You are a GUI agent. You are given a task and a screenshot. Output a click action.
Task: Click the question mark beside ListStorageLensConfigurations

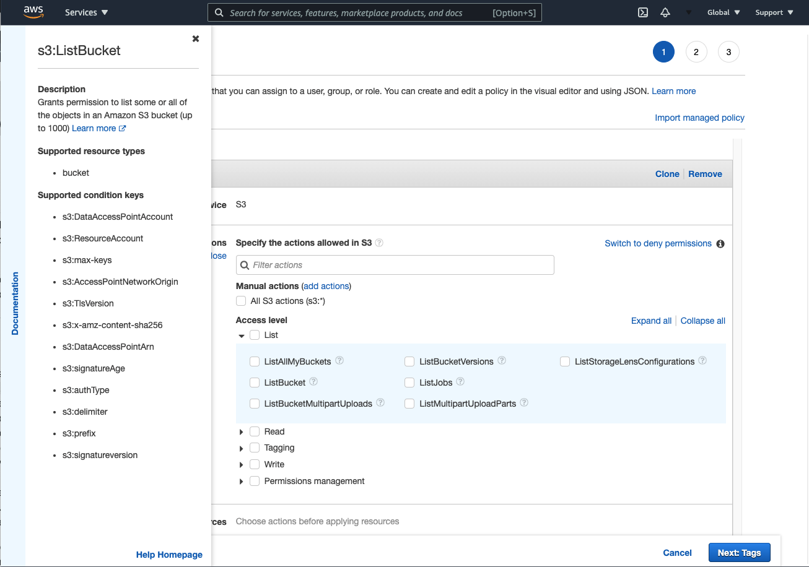(x=702, y=360)
